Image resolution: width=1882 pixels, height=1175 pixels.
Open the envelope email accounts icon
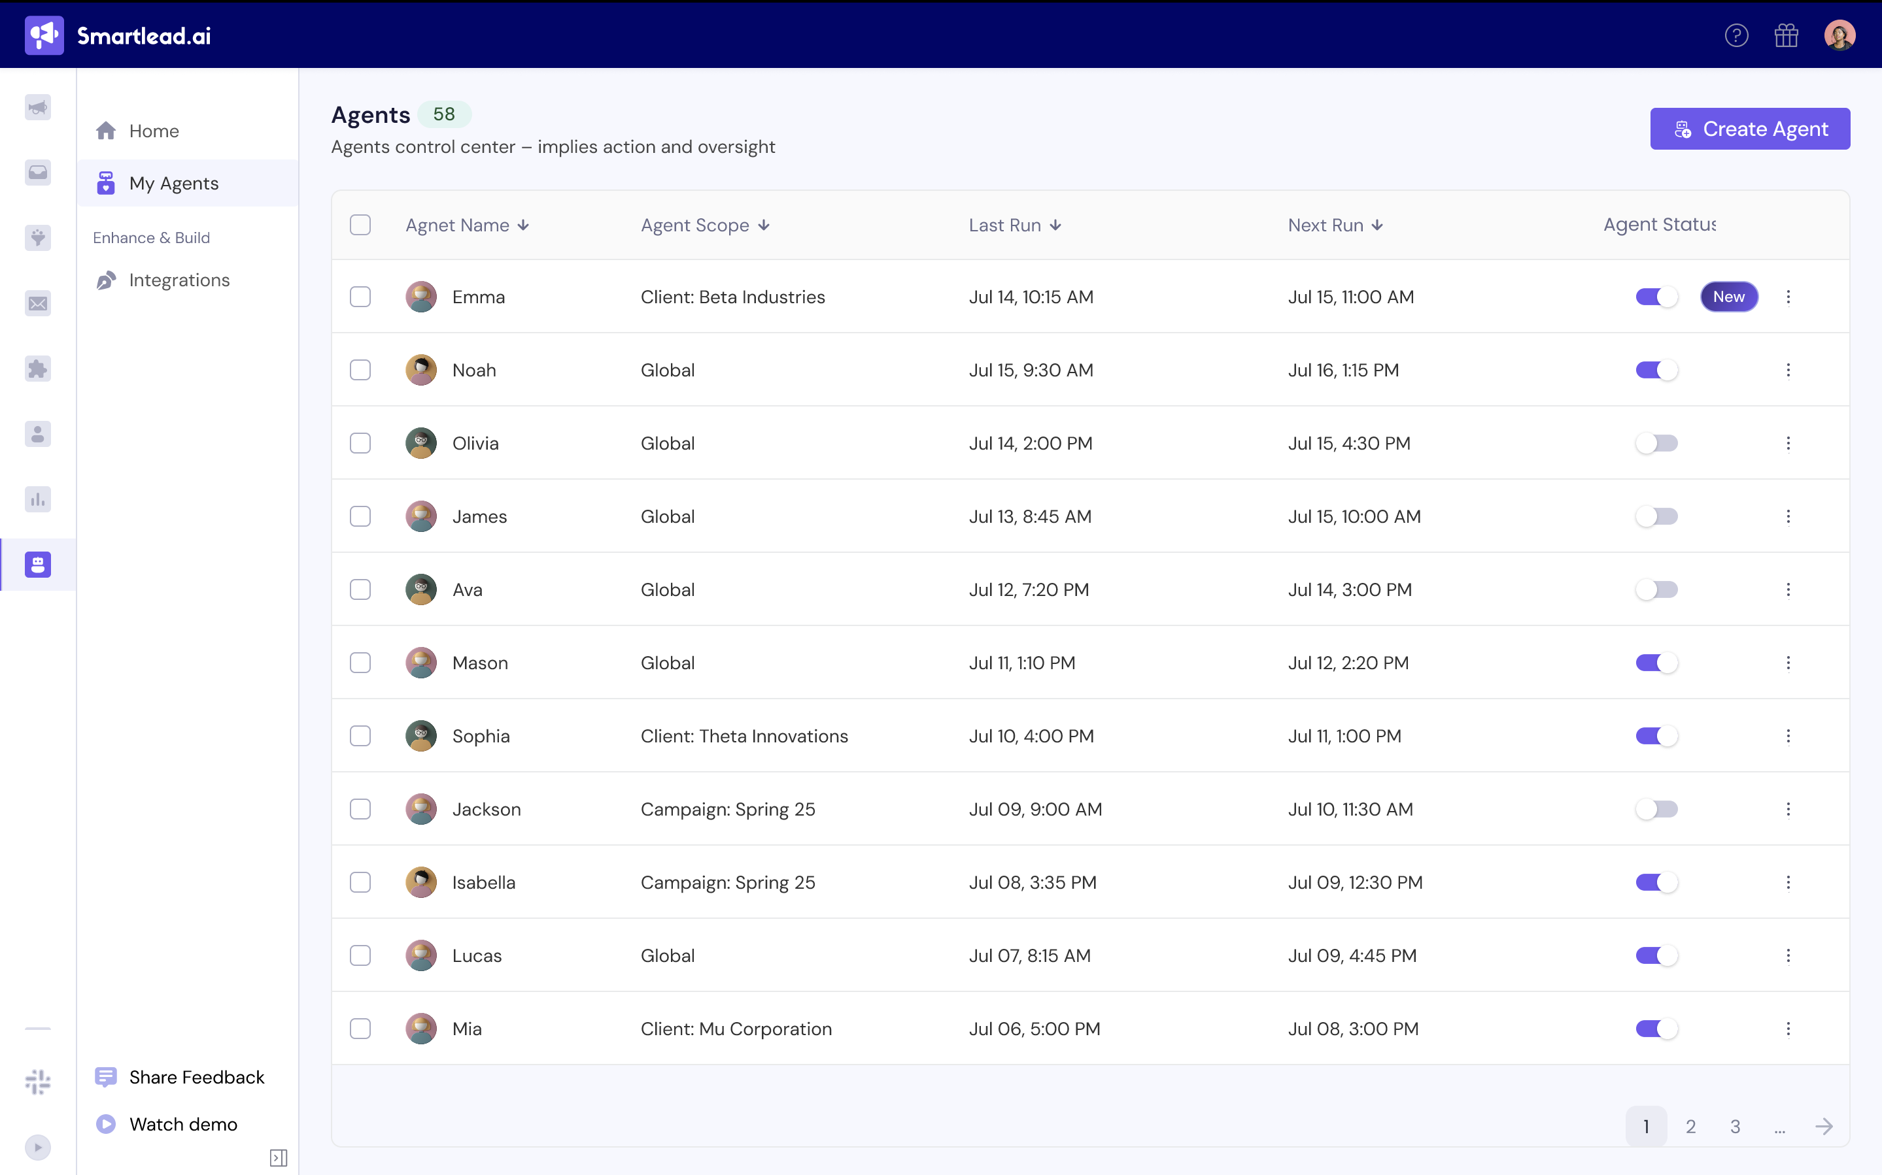(x=37, y=303)
